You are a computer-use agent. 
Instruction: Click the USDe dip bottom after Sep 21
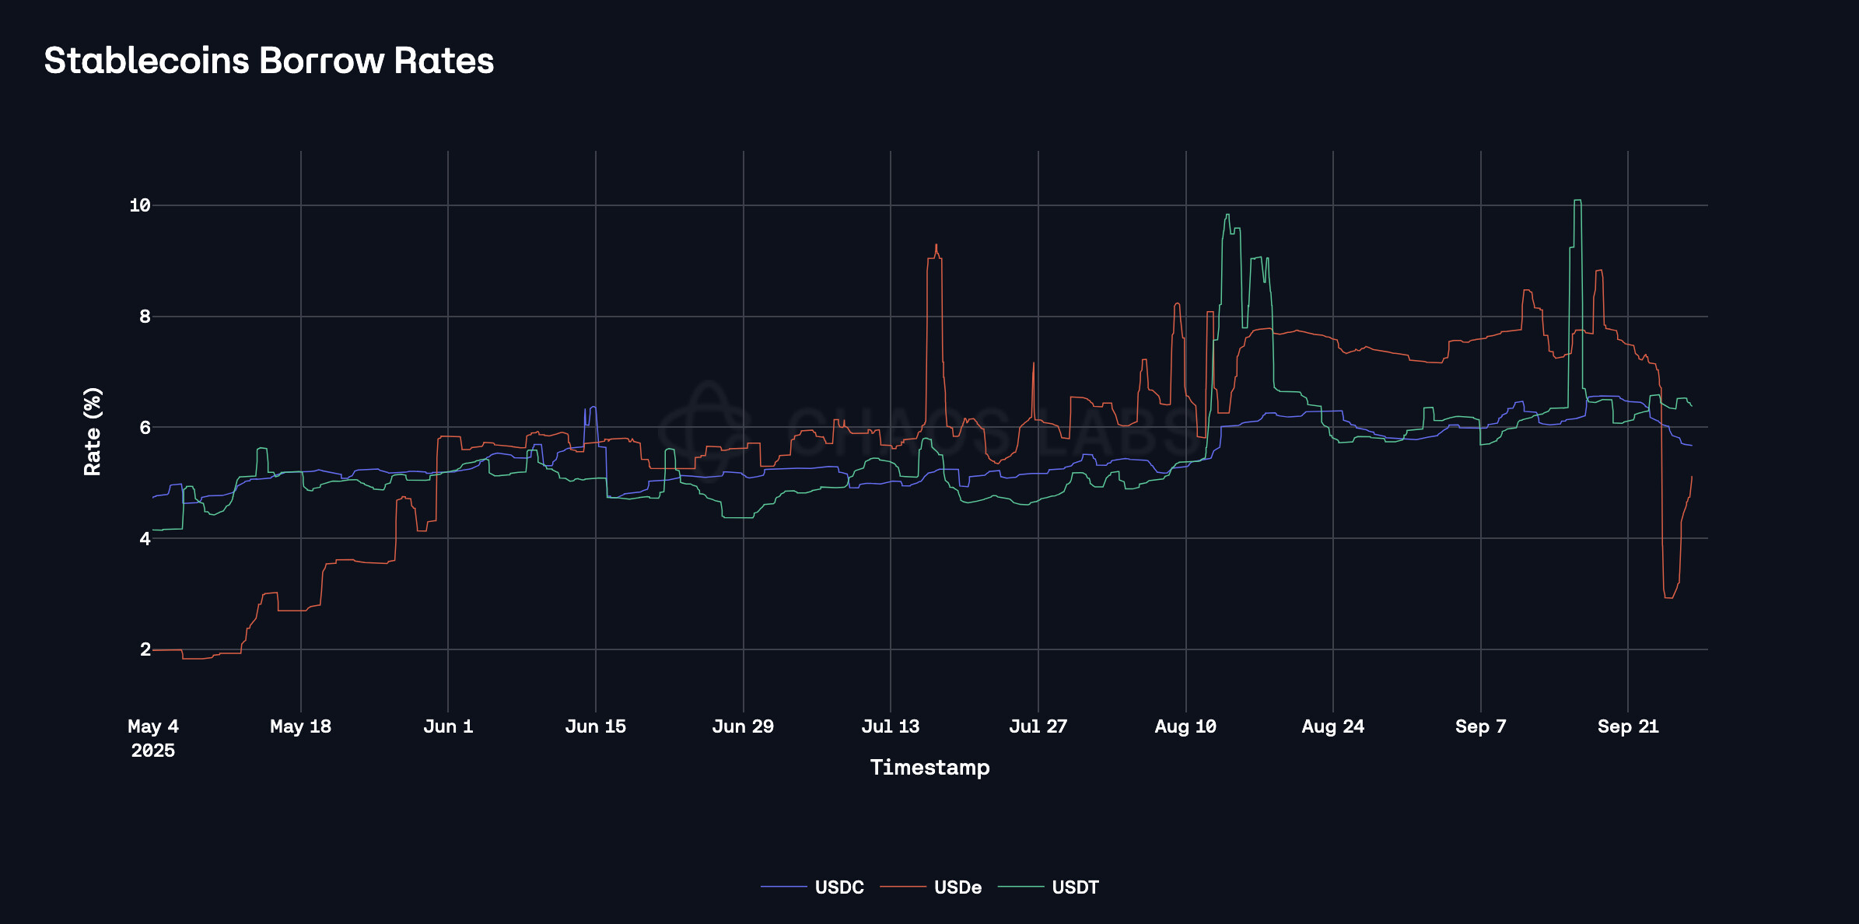(1668, 597)
